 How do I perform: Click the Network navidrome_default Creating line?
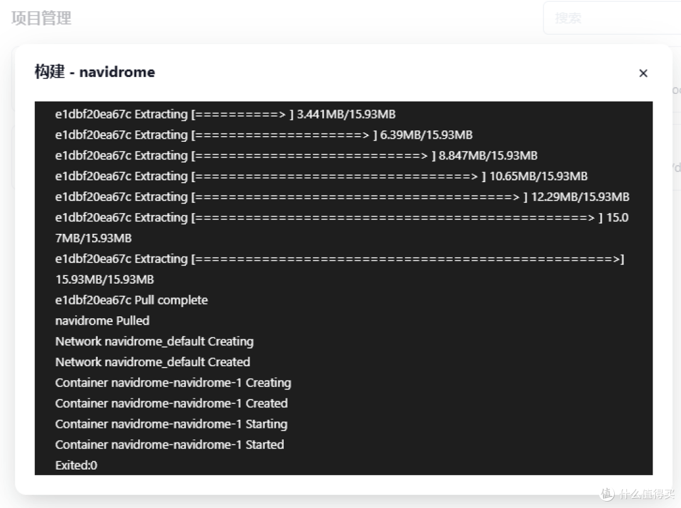coord(154,341)
